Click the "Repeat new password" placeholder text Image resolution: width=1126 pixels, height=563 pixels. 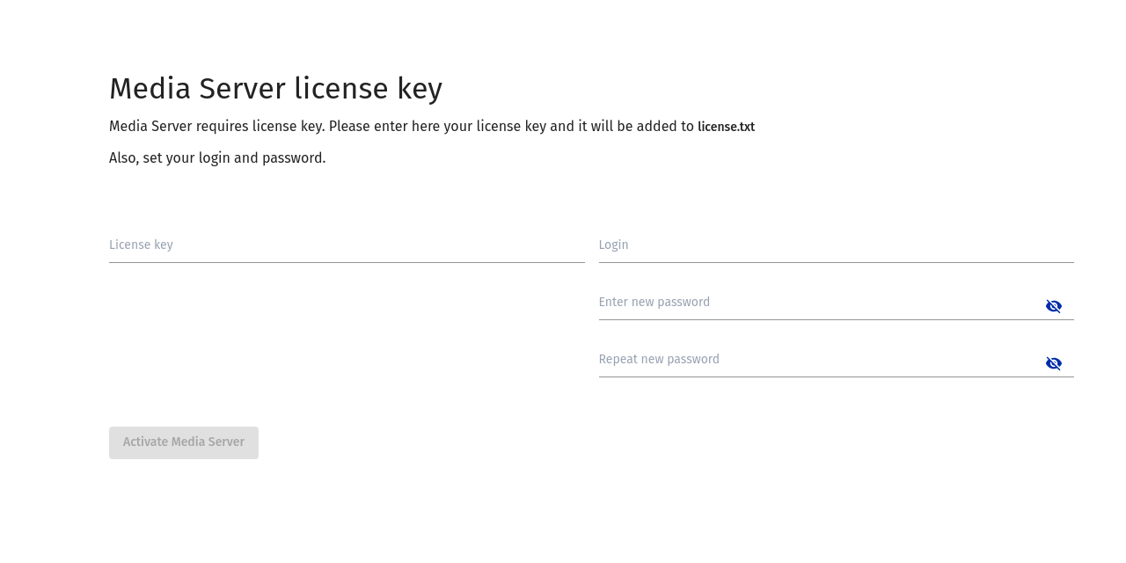coord(659,360)
